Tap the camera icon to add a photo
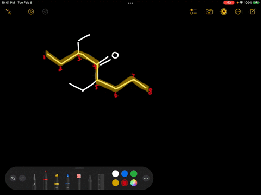The width and height of the screenshot is (261, 195). pyautogui.click(x=209, y=11)
